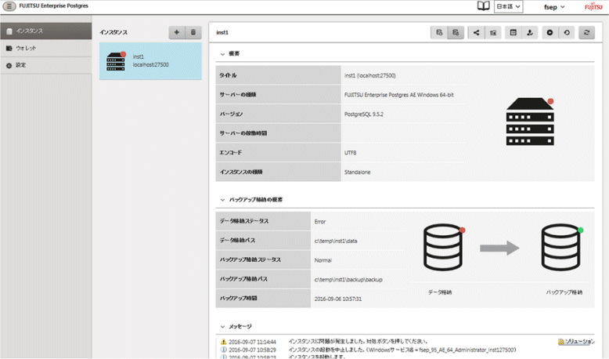
Task: Click FUJITSU Enterprise Postgres AE Windows 64-bit value
Action: coord(399,95)
